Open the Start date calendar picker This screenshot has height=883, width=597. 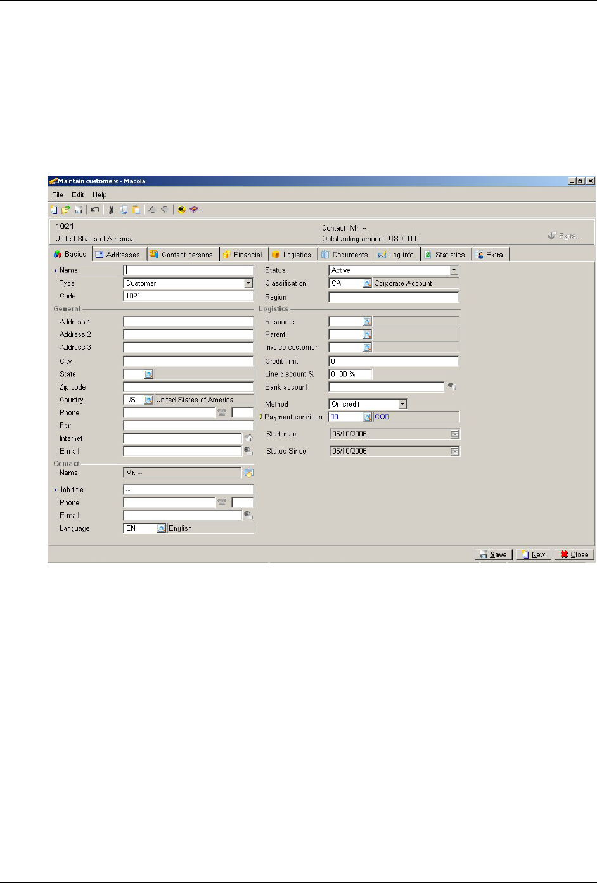454,435
